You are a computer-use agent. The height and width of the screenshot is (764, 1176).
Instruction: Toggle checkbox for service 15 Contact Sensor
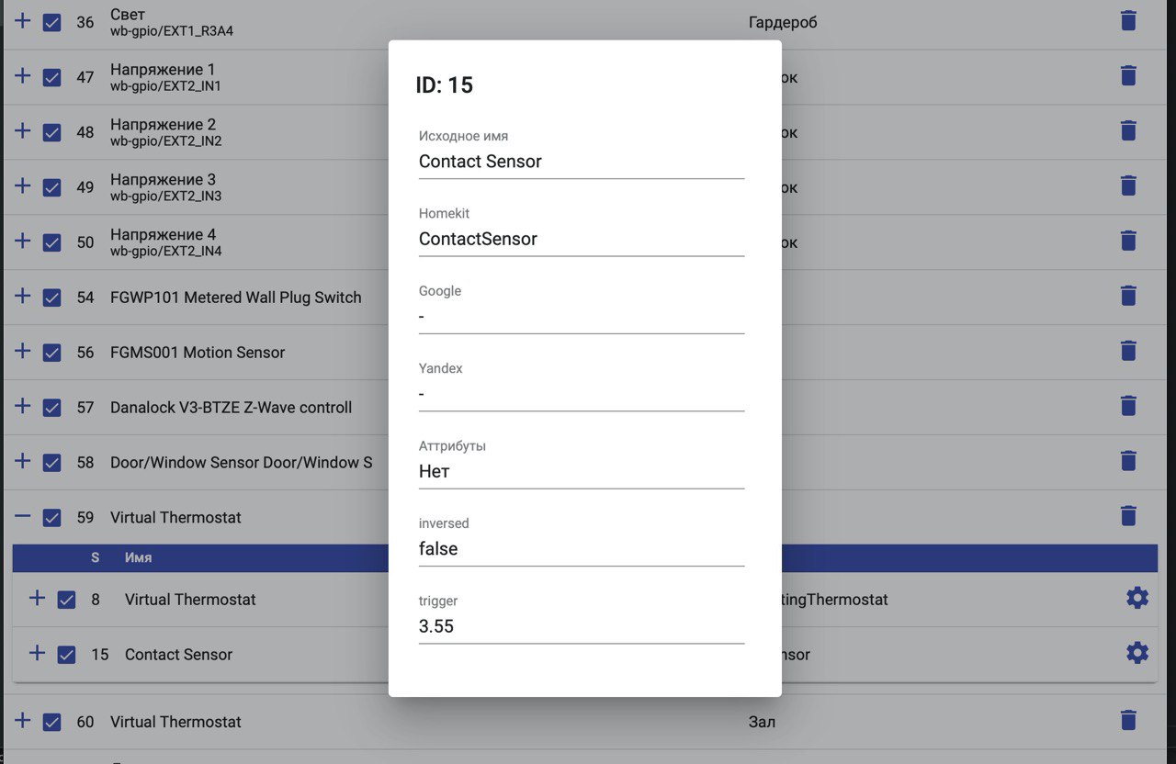pyautogui.click(x=66, y=655)
